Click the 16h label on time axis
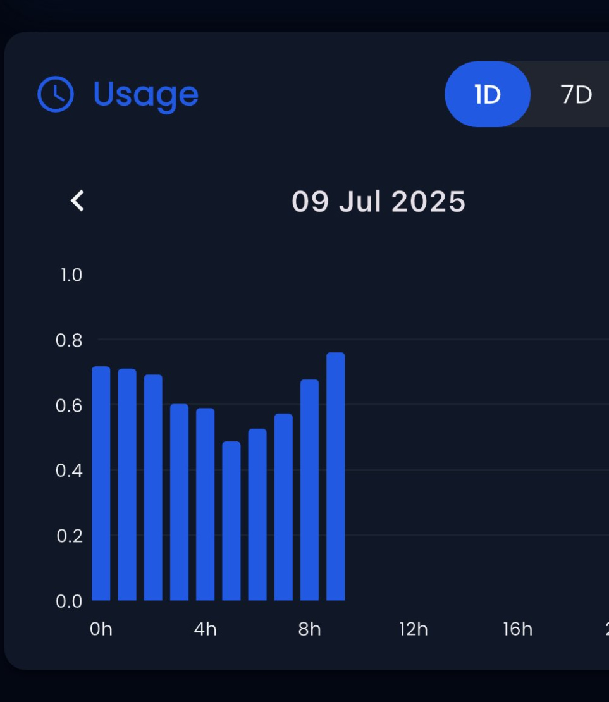The height and width of the screenshot is (702, 609). click(517, 629)
